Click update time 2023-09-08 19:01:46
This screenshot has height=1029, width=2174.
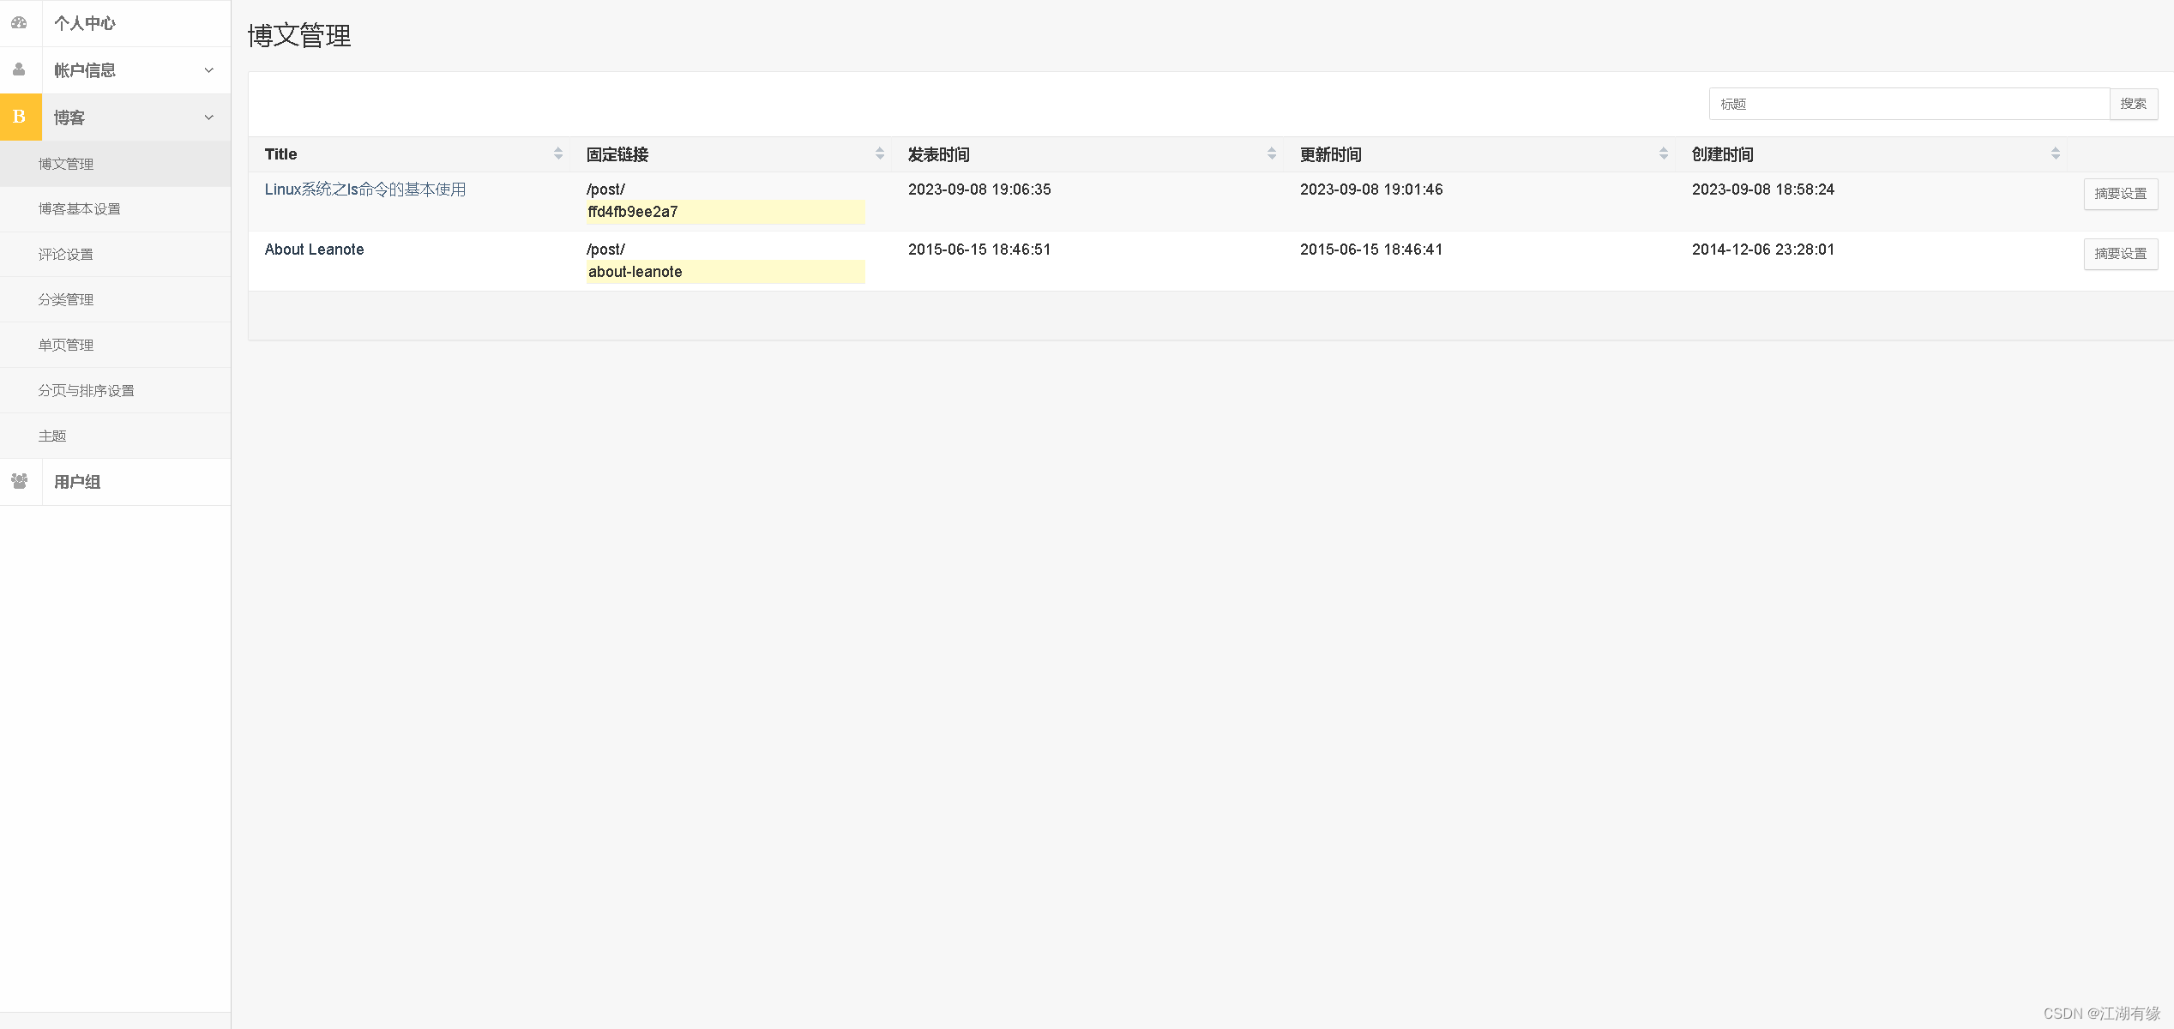1371,190
